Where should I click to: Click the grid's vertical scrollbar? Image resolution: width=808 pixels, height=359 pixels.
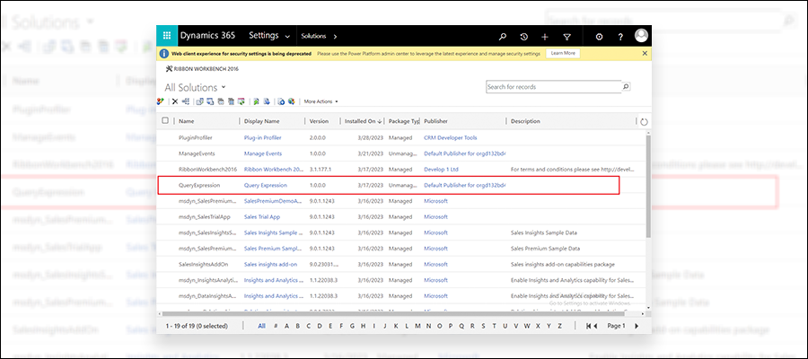click(647, 187)
